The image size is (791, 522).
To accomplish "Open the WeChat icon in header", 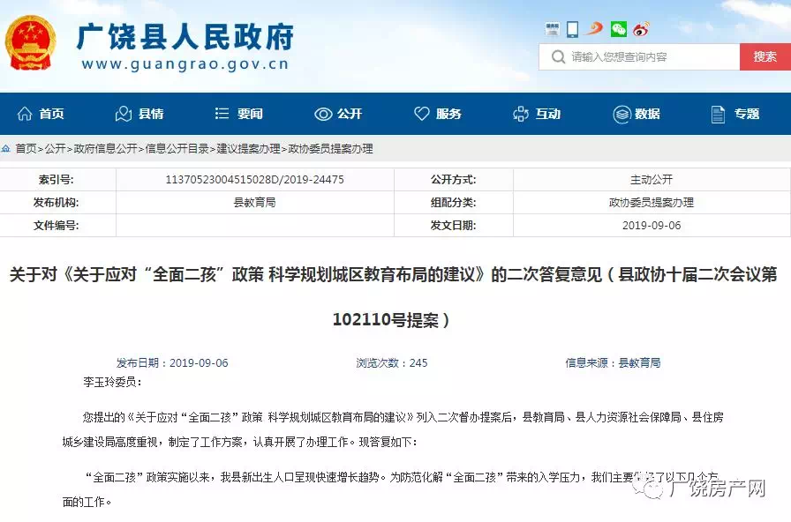I will pos(619,29).
